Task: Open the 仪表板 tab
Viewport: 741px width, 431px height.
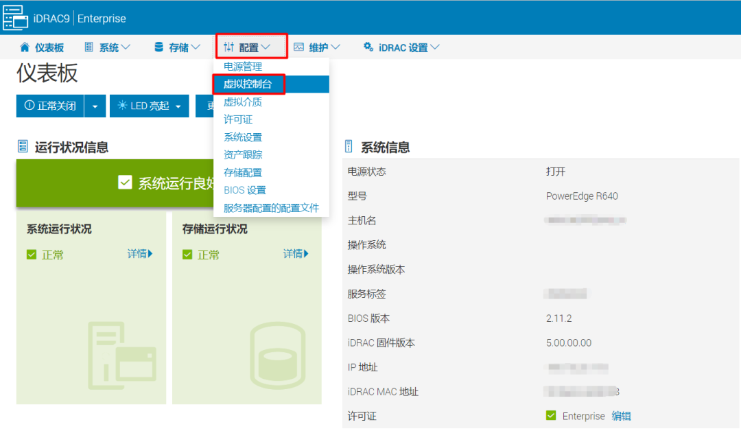Action: pos(42,47)
